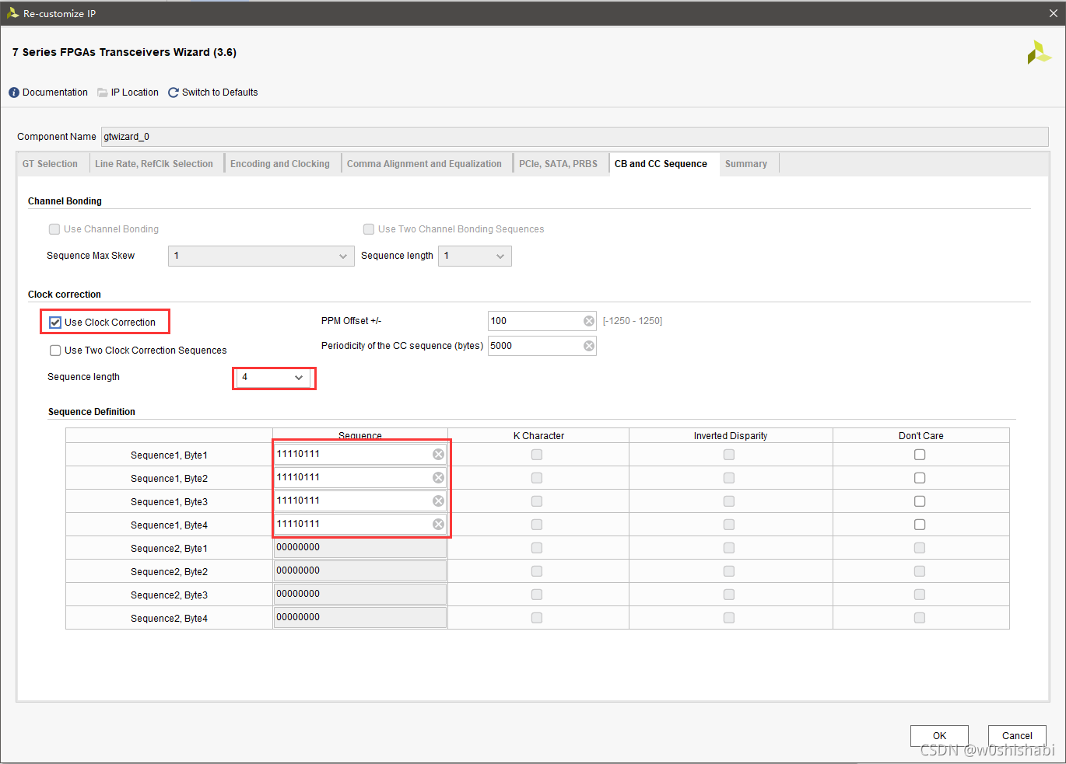Viewport: 1066px width, 764px height.
Task: Toggle Inverted Disparity for Sequence1 Byte4
Action: click(x=729, y=525)
